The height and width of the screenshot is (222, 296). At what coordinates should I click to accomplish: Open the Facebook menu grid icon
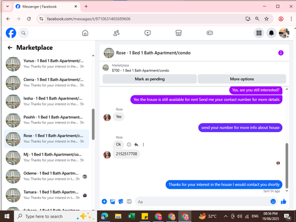click(x=259, y=33)
